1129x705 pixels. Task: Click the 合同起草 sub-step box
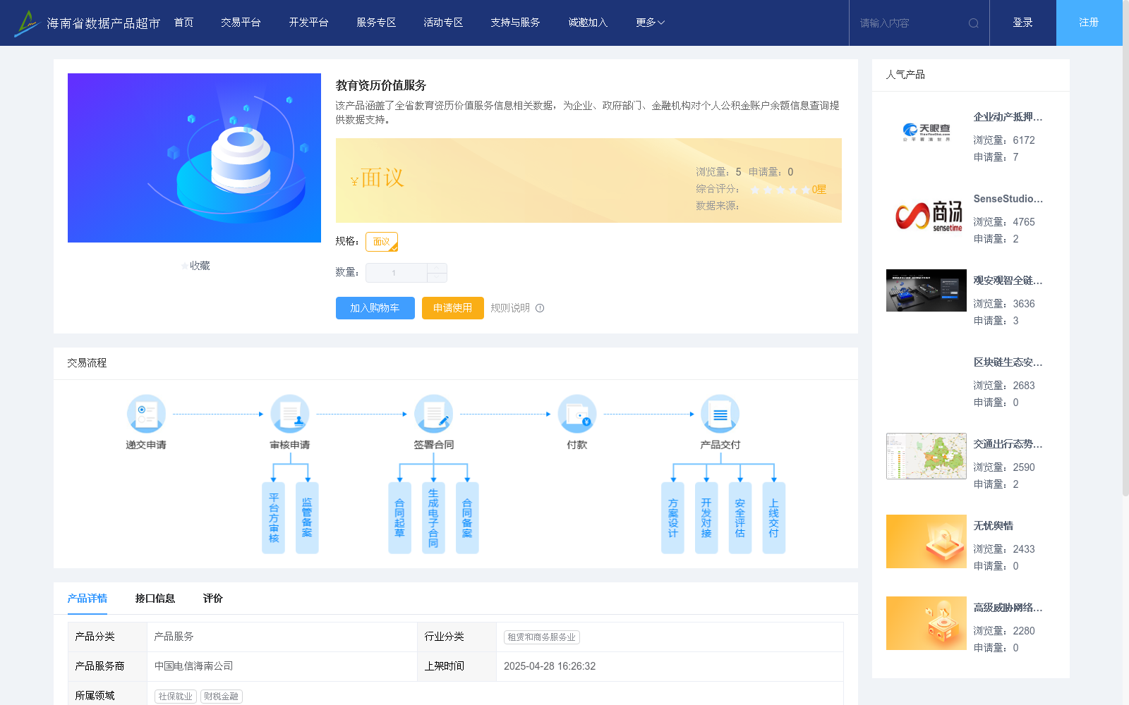pos(399,518)
